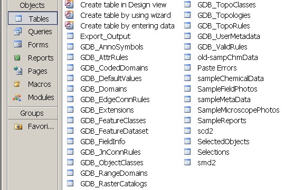Click the Objects group header
This screenshot has width=294, height=190.
33,5
